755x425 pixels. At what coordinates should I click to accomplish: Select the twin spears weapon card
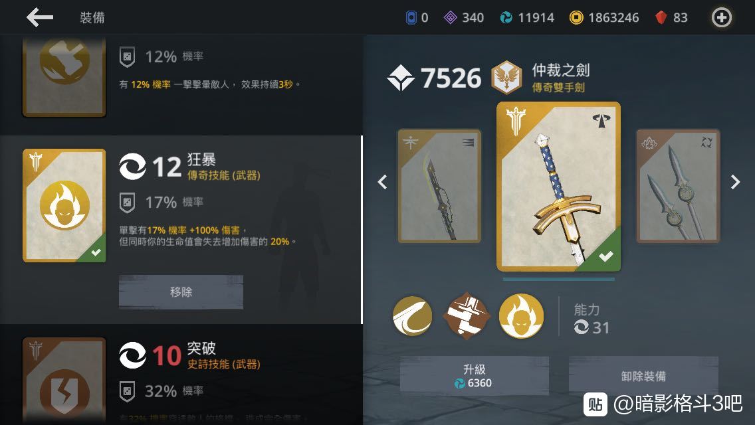(x=678, y=186)
